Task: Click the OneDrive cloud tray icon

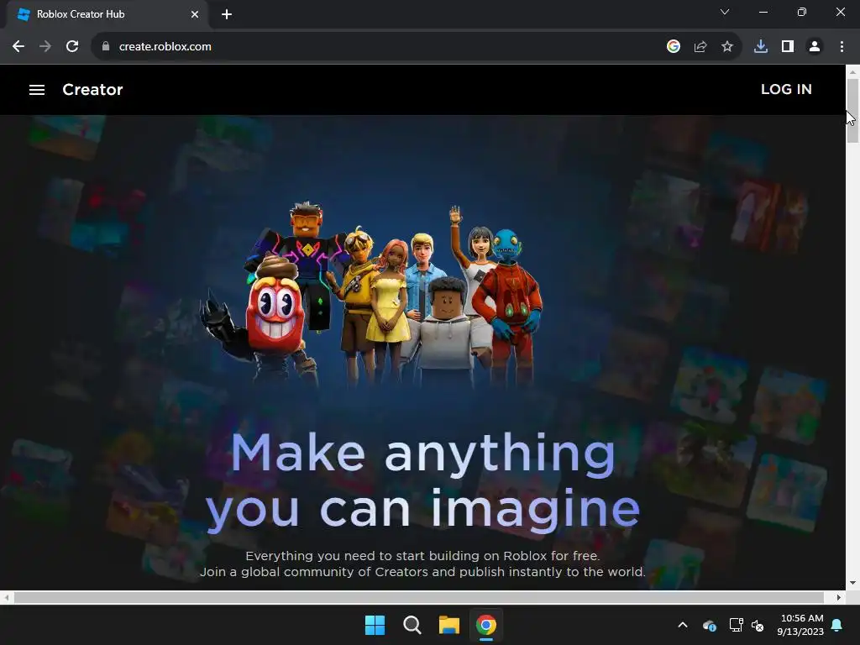Action: tap(709, 625)
